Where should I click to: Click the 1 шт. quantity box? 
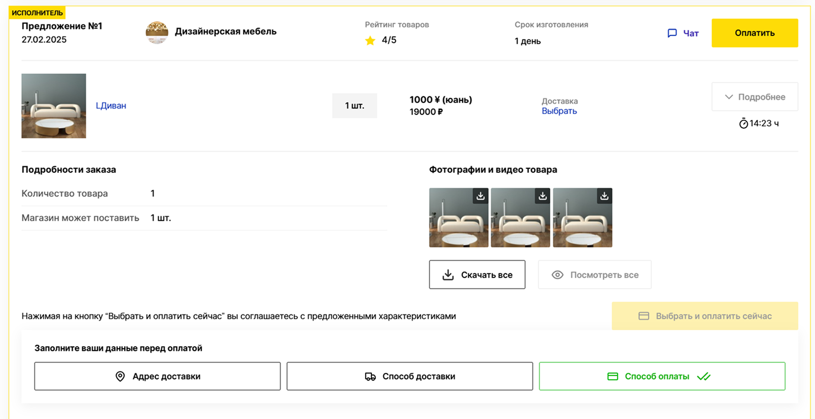(354, 106)
